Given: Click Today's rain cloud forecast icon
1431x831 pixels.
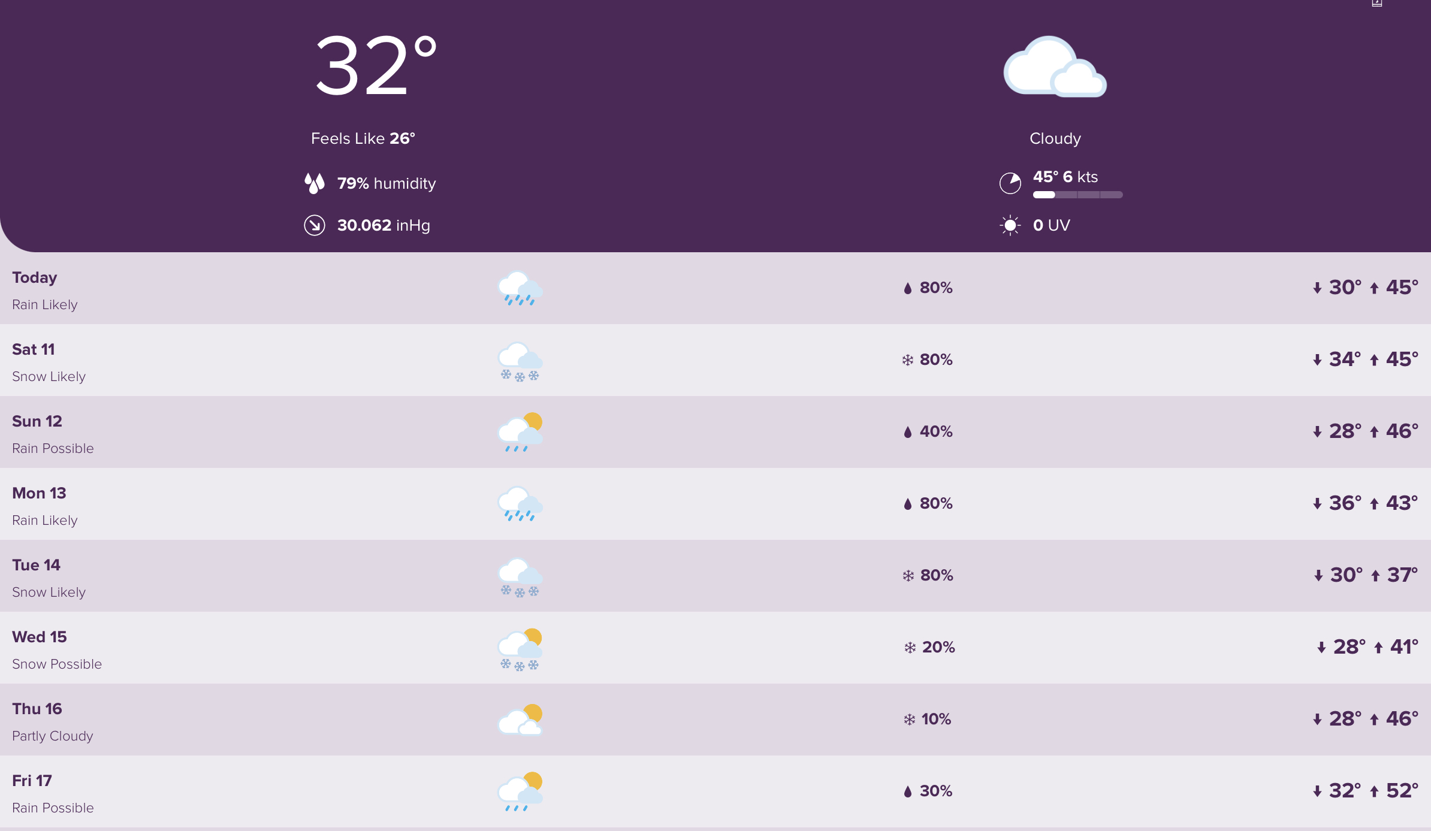Looking at the screenshot, I should 520,288.
